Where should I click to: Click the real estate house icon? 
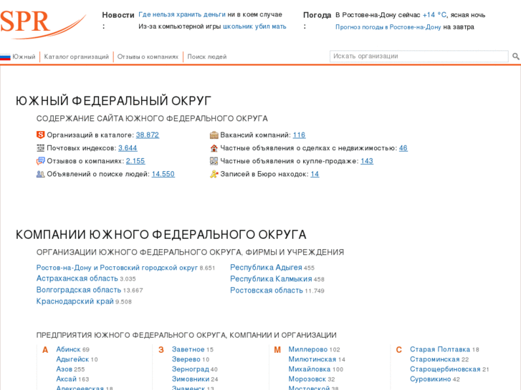(x=214, y=147)
